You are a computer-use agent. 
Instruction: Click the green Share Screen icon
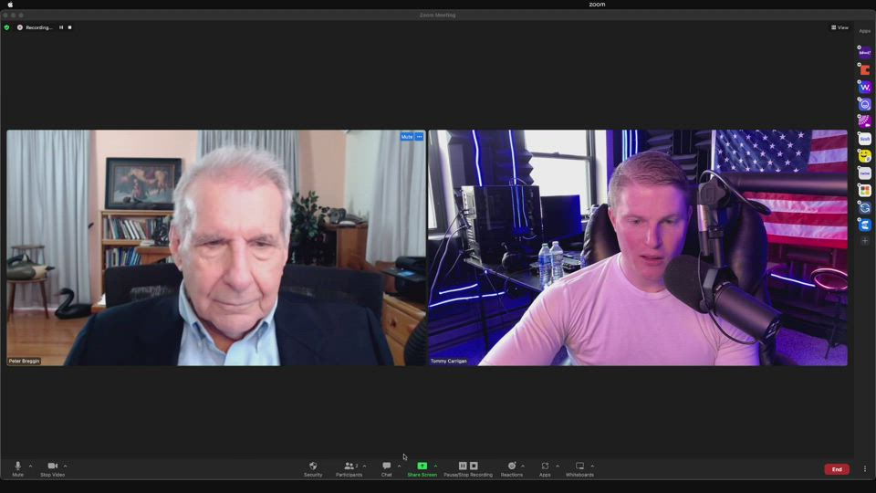(422, 466)
